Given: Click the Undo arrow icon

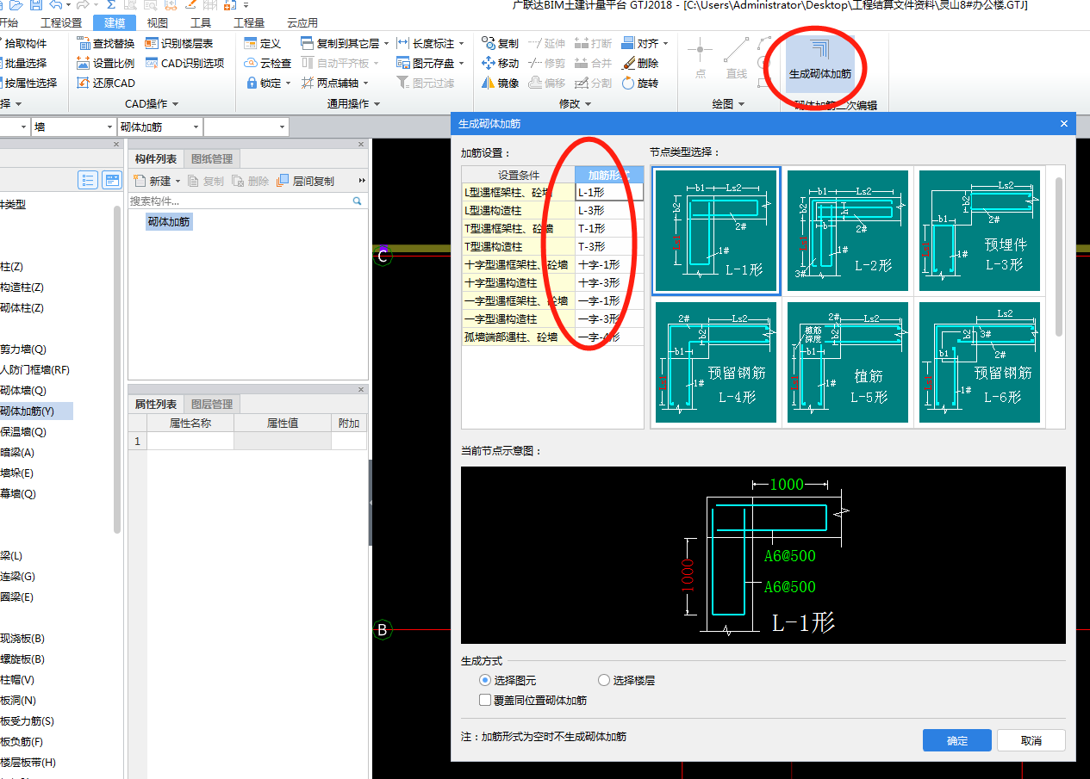Looking at the screenshot, I should click(x=56, y=5).
